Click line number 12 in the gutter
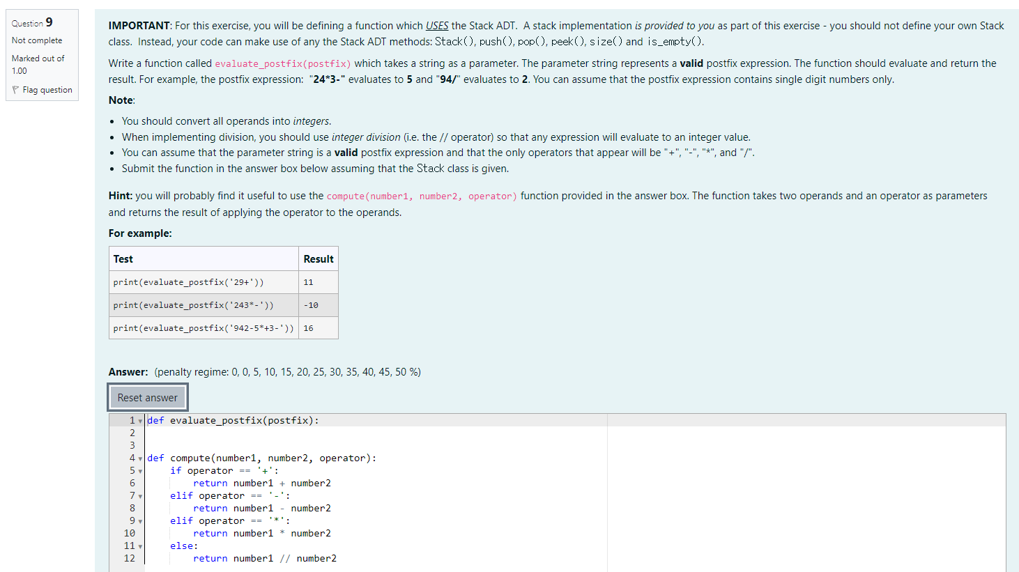 [130, 558]
